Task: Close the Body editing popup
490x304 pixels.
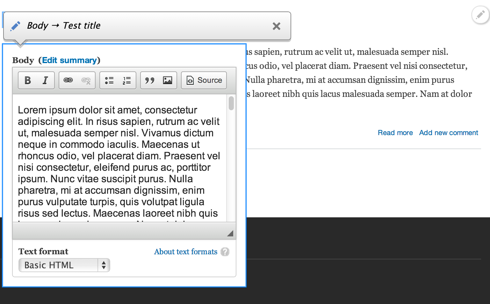Action: click(x=276, y=26)
